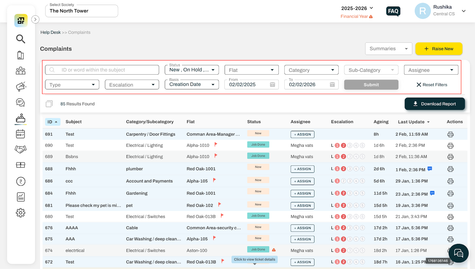Open the search icon in sidebar
This screenshot has width=475, height=269.
pos(20,39)
